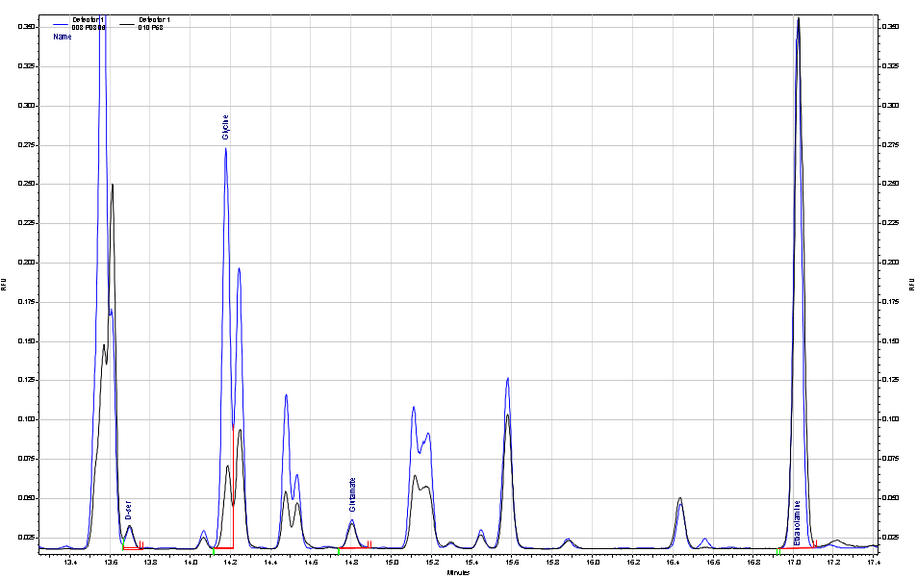Click the blue legend line swatch
This screenshot has height=578, width=917.
pos(60,25)
